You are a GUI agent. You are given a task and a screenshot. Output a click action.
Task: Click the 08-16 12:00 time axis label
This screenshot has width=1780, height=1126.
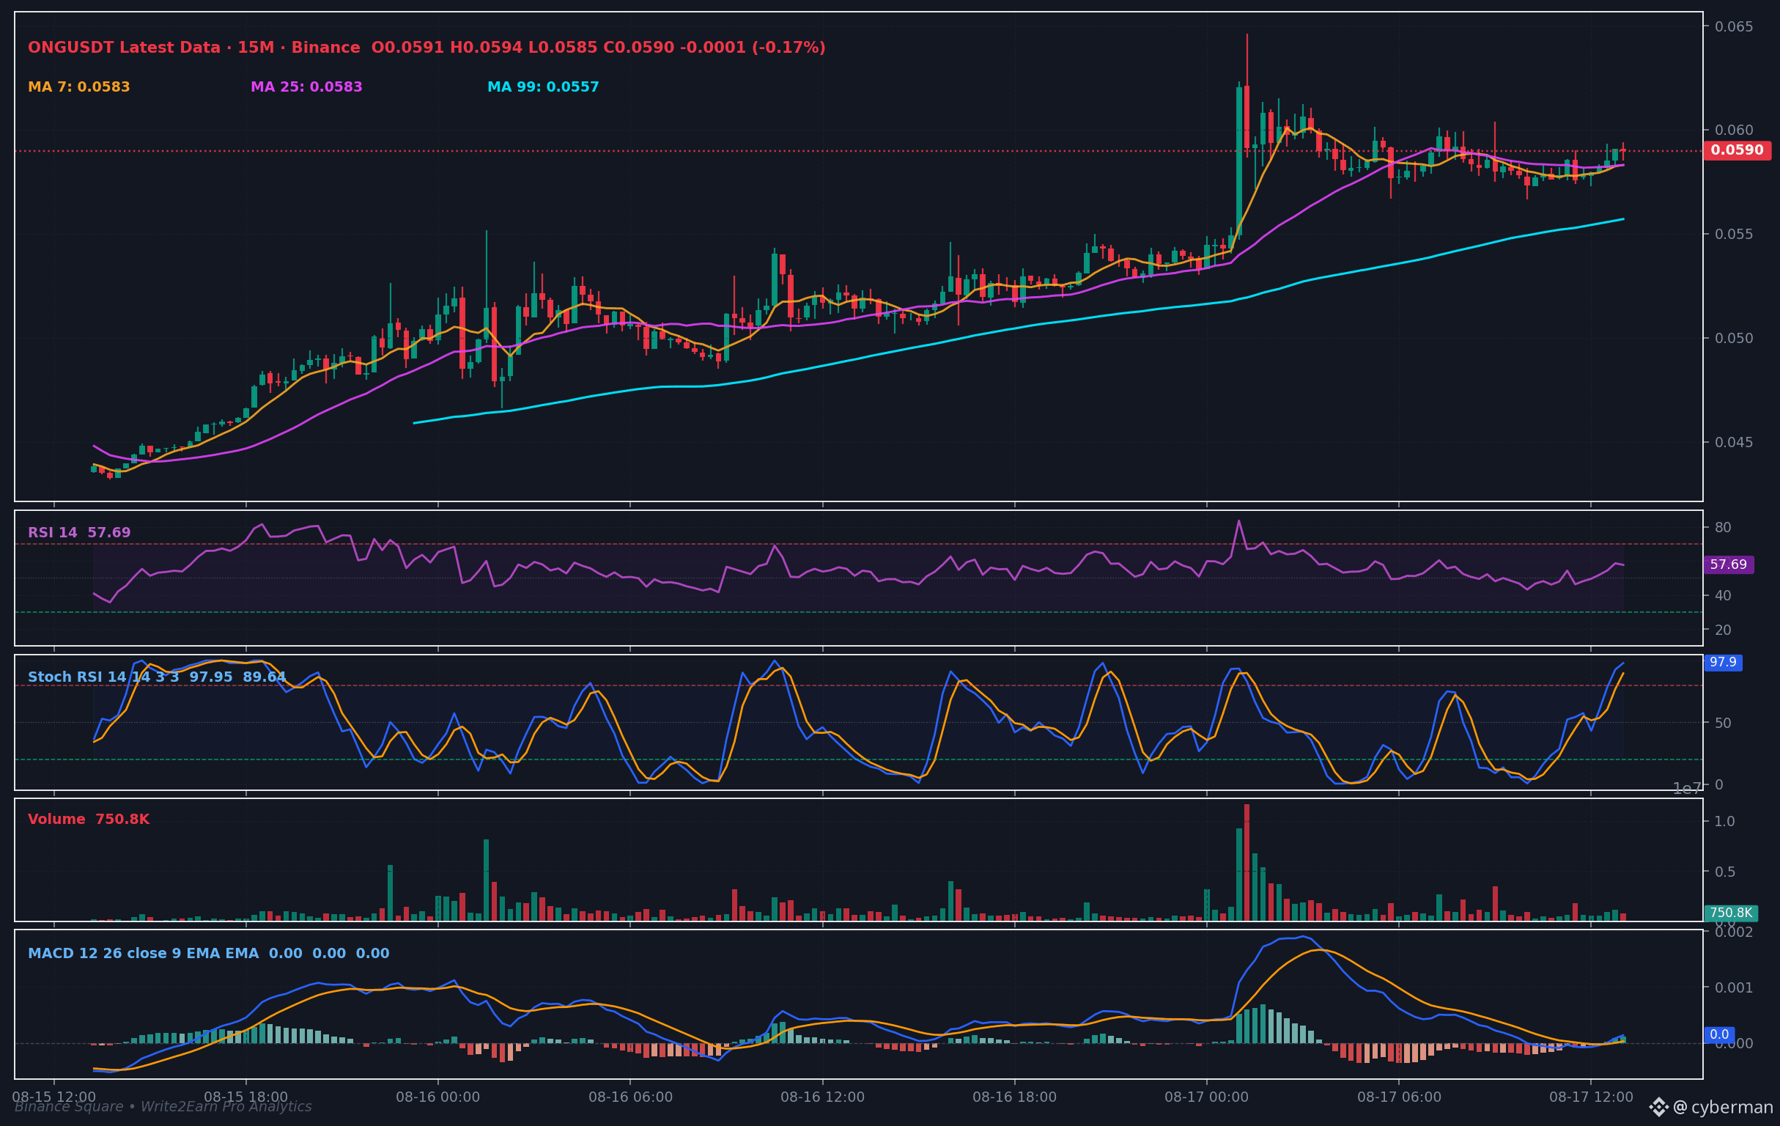(823, 1097)
